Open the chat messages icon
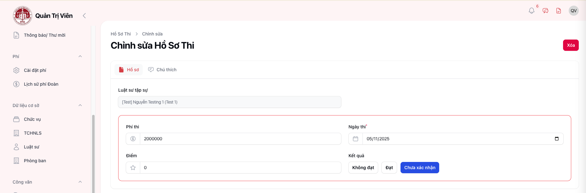Image resolution: width=586 pixels, height=193 pixels. click(x=545, y=11)
